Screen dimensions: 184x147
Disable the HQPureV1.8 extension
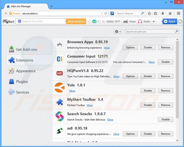148,76
